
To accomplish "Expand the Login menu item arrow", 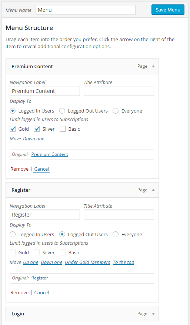I will (153, 314).
